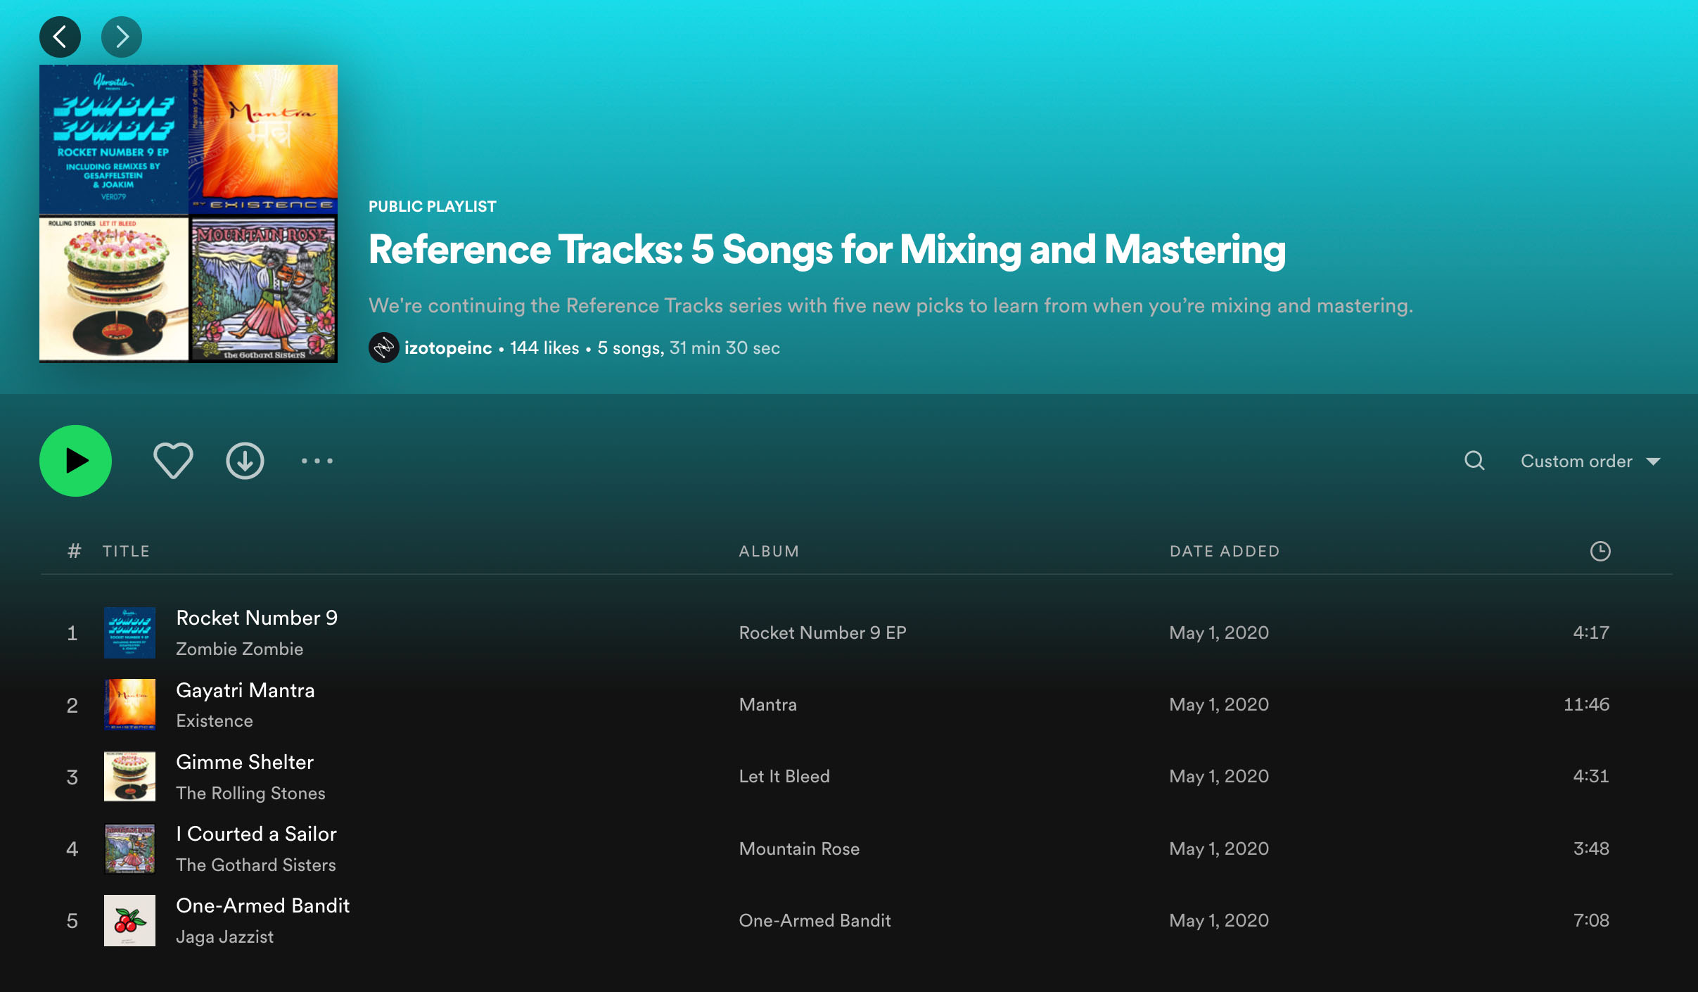Open the playlist cover art collage
This screenshot has width=1698, height=992.
point(189,214)
